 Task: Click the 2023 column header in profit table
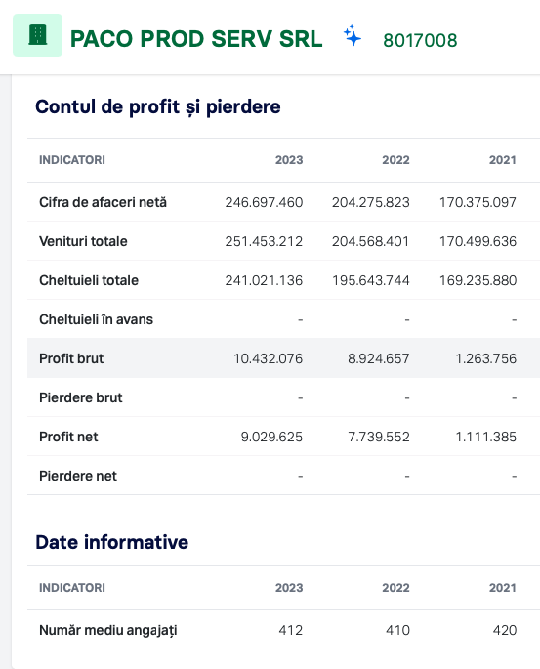(x=289, y=160)
